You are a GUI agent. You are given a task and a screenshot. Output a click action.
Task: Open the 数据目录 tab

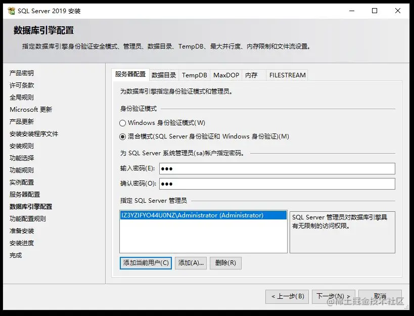[164, 75]
